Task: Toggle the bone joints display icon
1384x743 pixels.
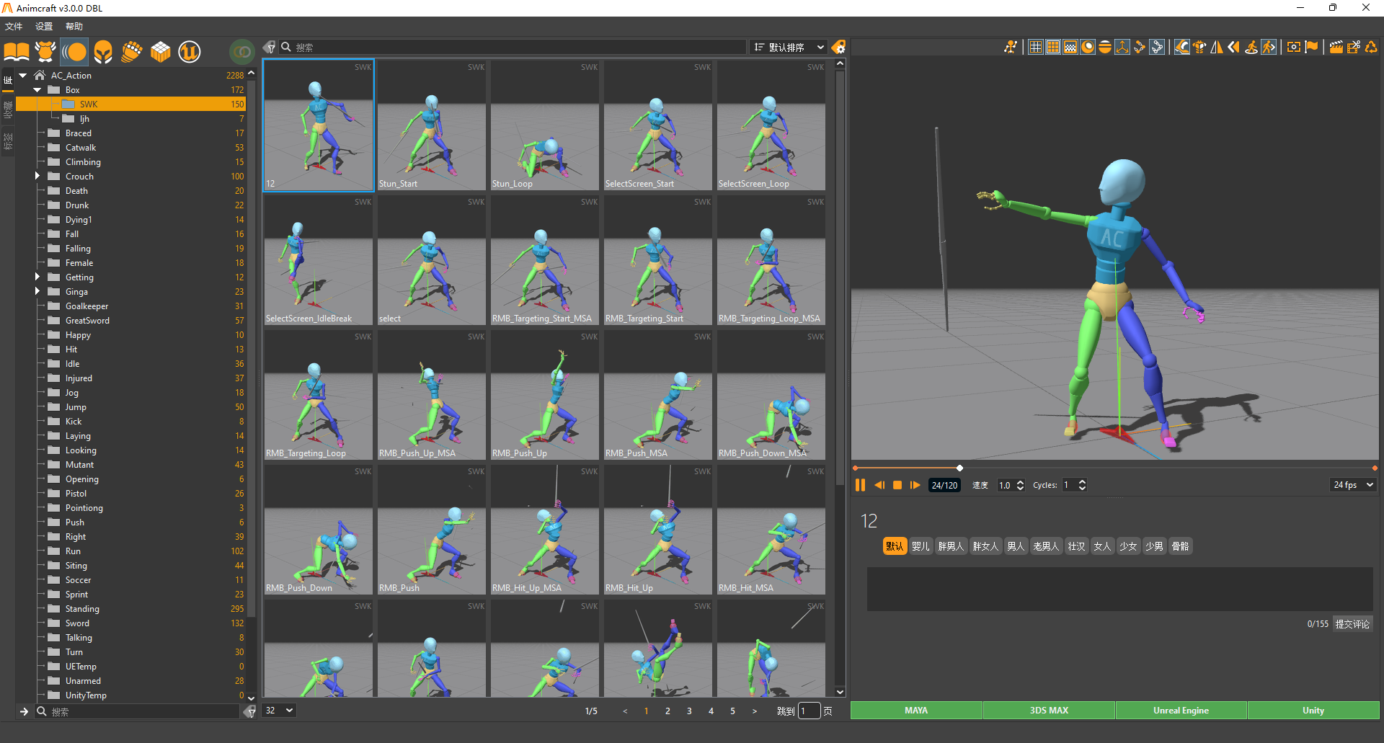Action: [1140, 47]
